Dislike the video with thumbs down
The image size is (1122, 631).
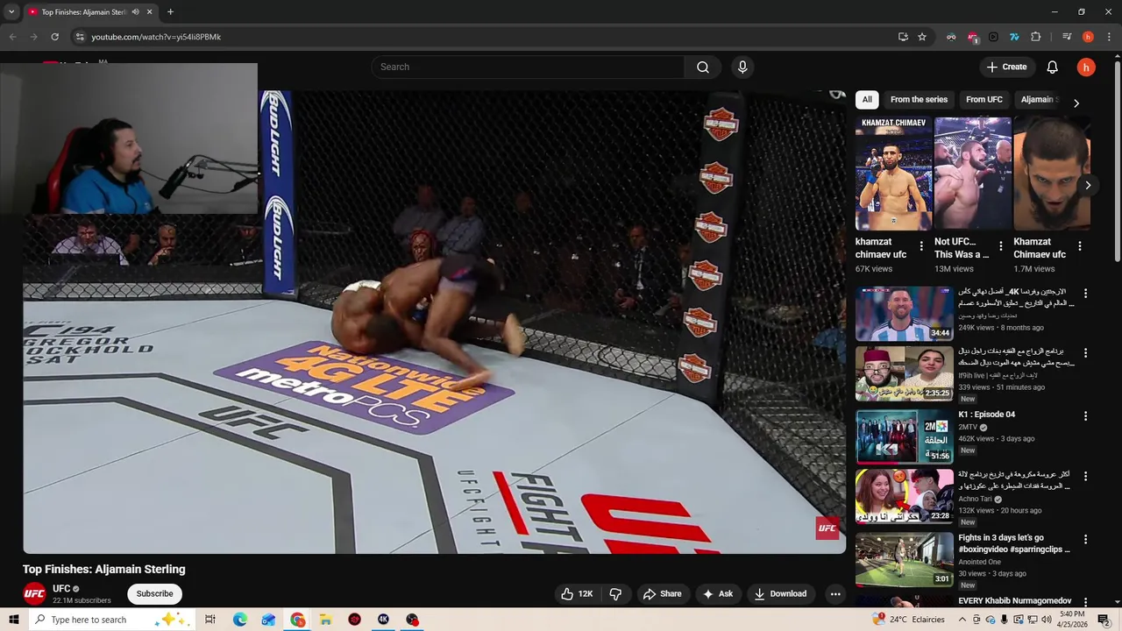tap(615, 594)
